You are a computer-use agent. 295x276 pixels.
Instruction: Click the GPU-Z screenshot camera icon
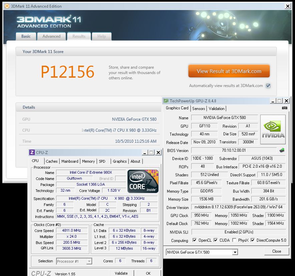click(284, 108)
